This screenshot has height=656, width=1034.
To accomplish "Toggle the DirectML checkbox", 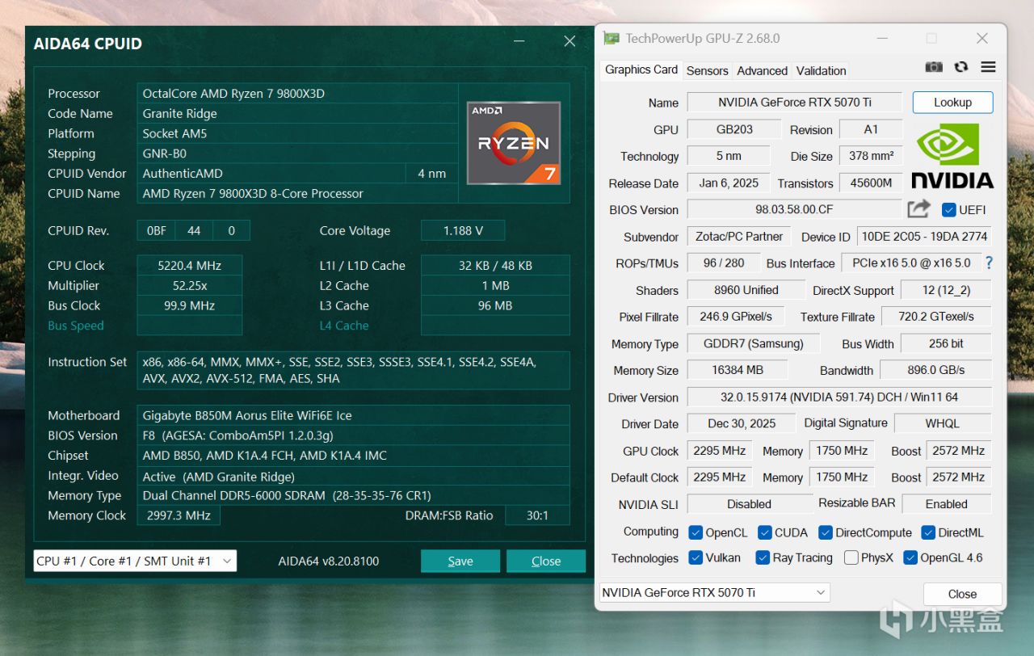I will click(928, 532).
